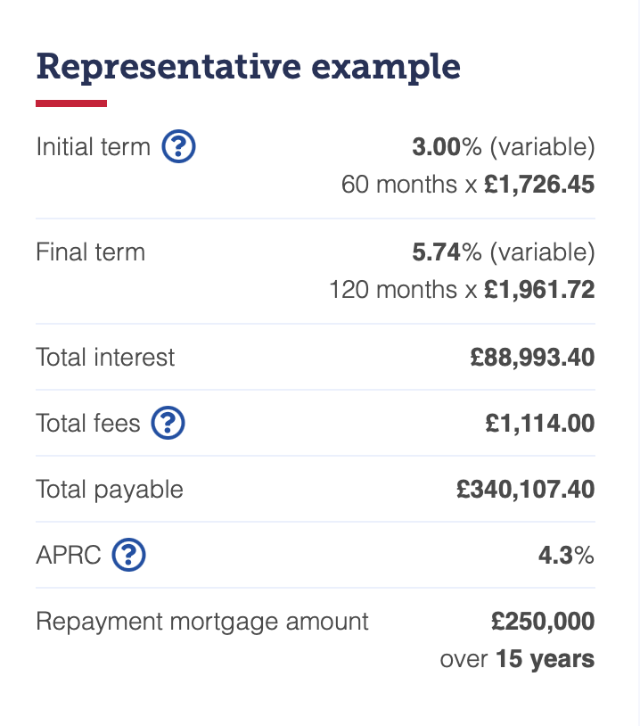This screenshot has width=640, height=726.
Task: Click the 3.00% (variable) rate text
Action: (x=504, y=147)
